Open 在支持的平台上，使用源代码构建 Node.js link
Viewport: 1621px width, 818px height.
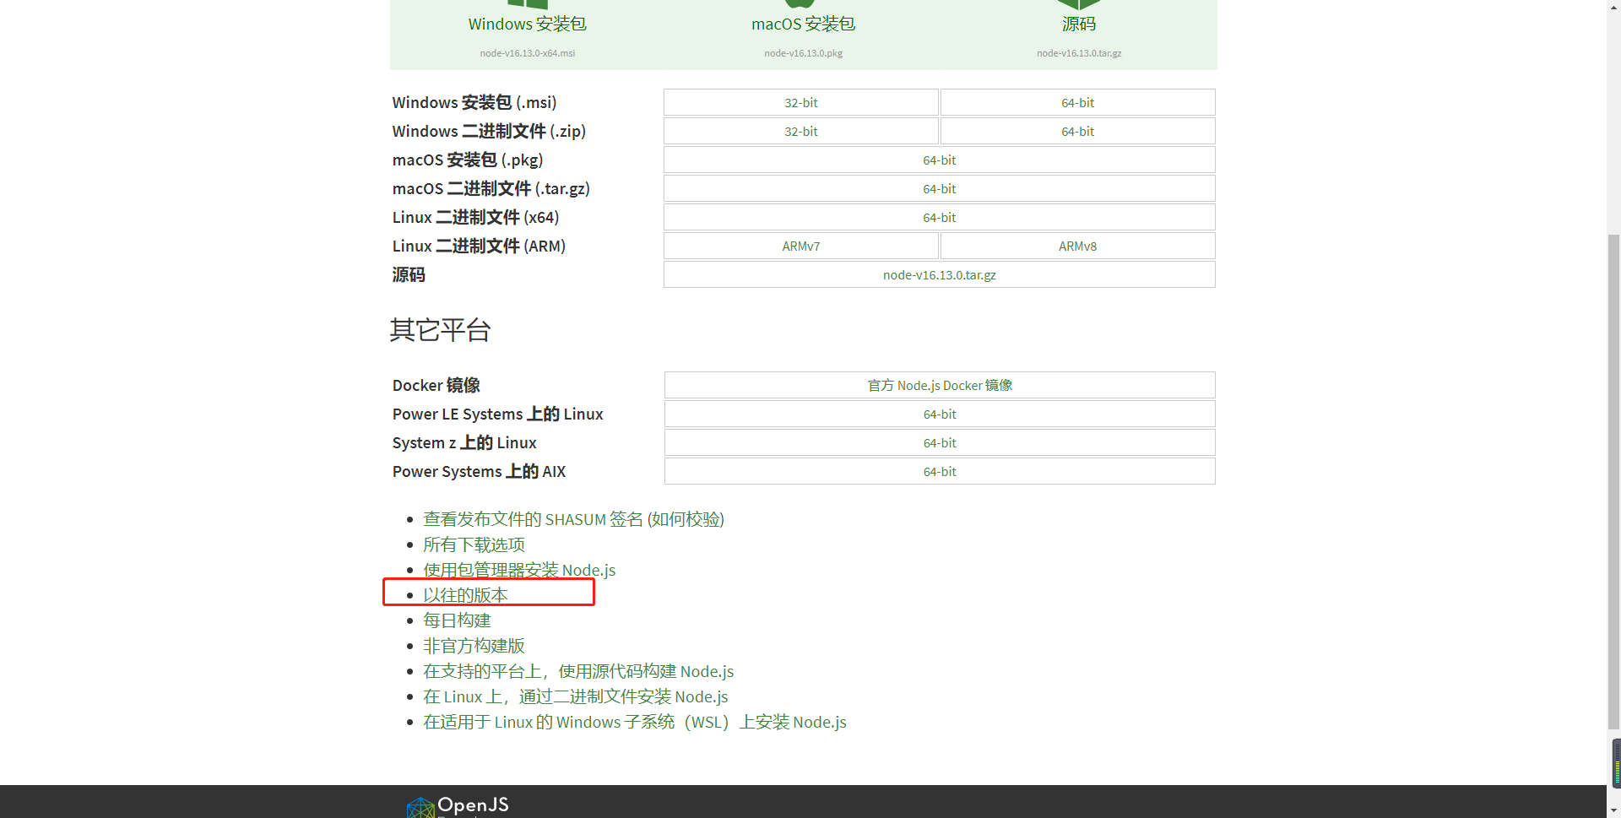coord(578,671)
